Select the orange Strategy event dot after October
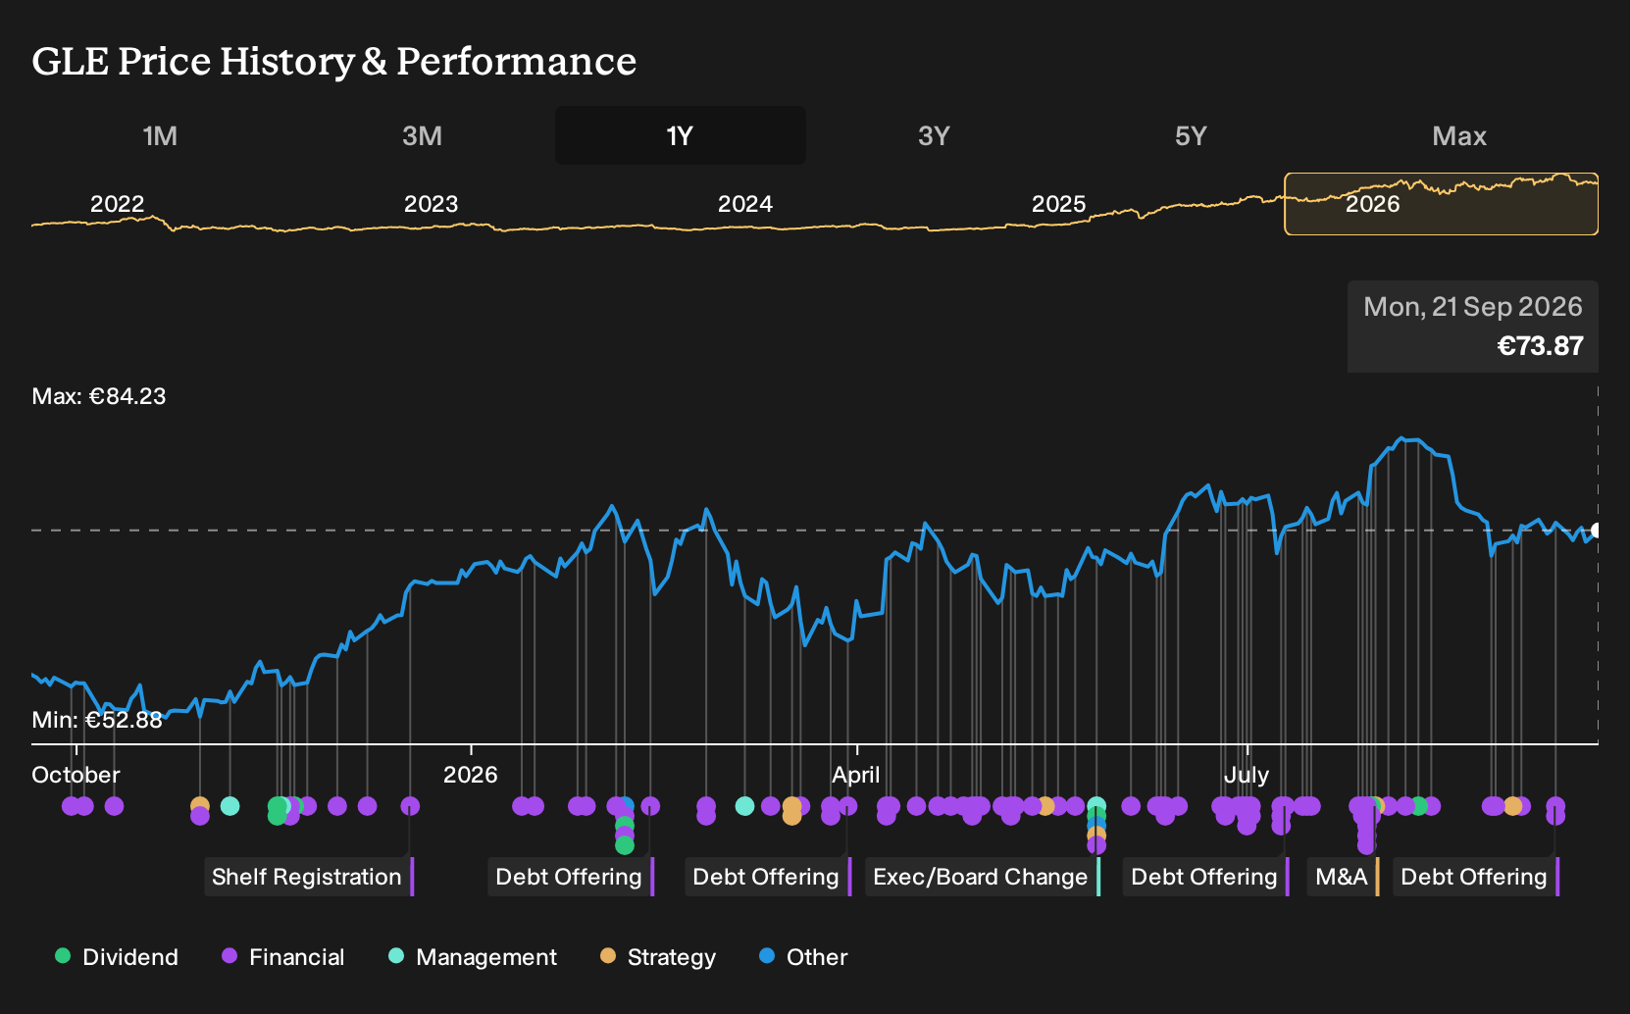Viewport: 1630px width, 1014px height. [200, 806]
